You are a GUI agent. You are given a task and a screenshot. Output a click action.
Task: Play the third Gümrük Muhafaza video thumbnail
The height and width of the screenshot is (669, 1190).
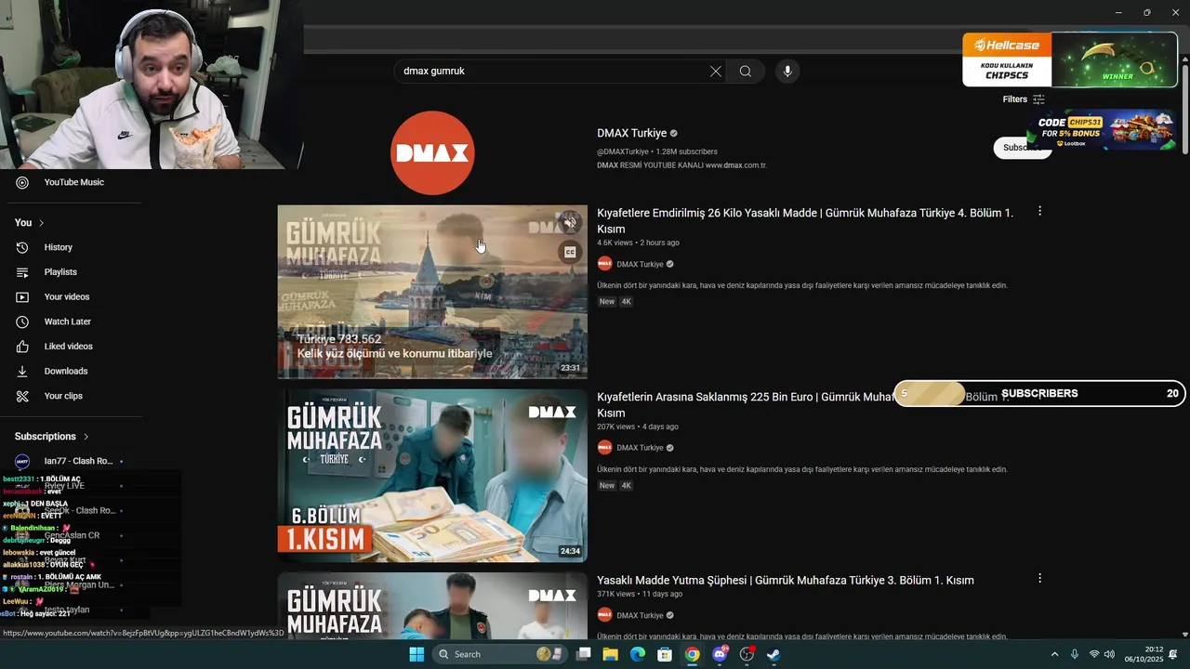[432, 605]
